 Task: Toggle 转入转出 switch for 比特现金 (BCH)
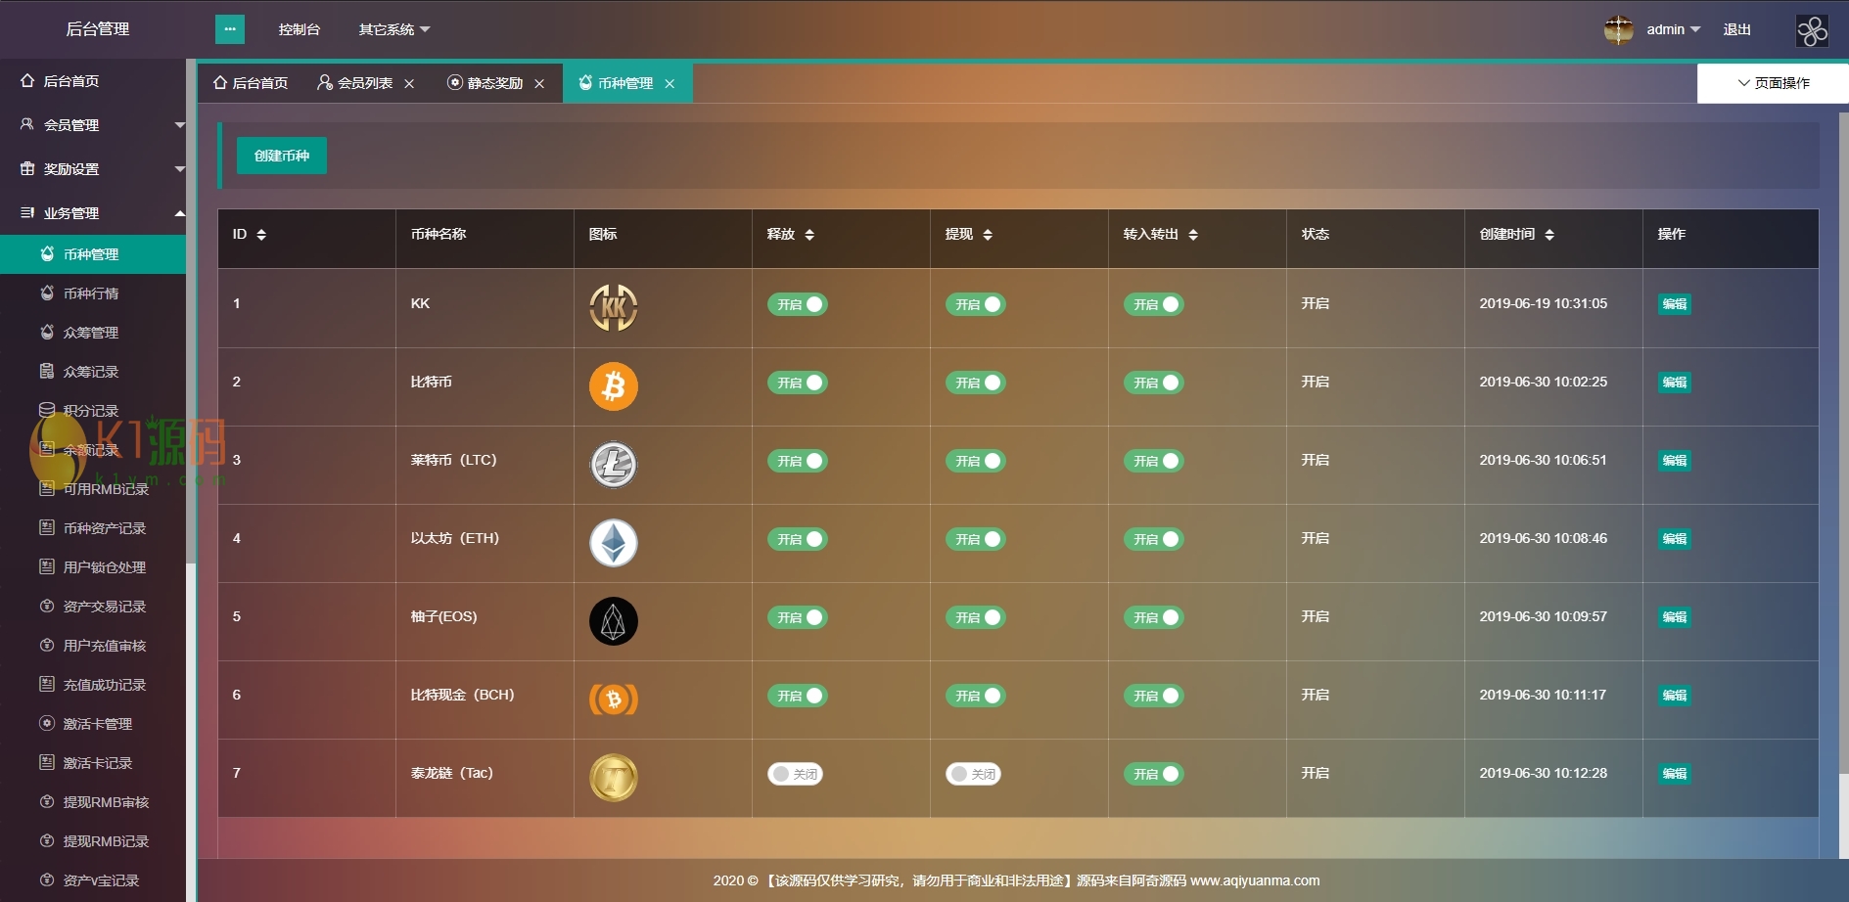pos(1154,696)
